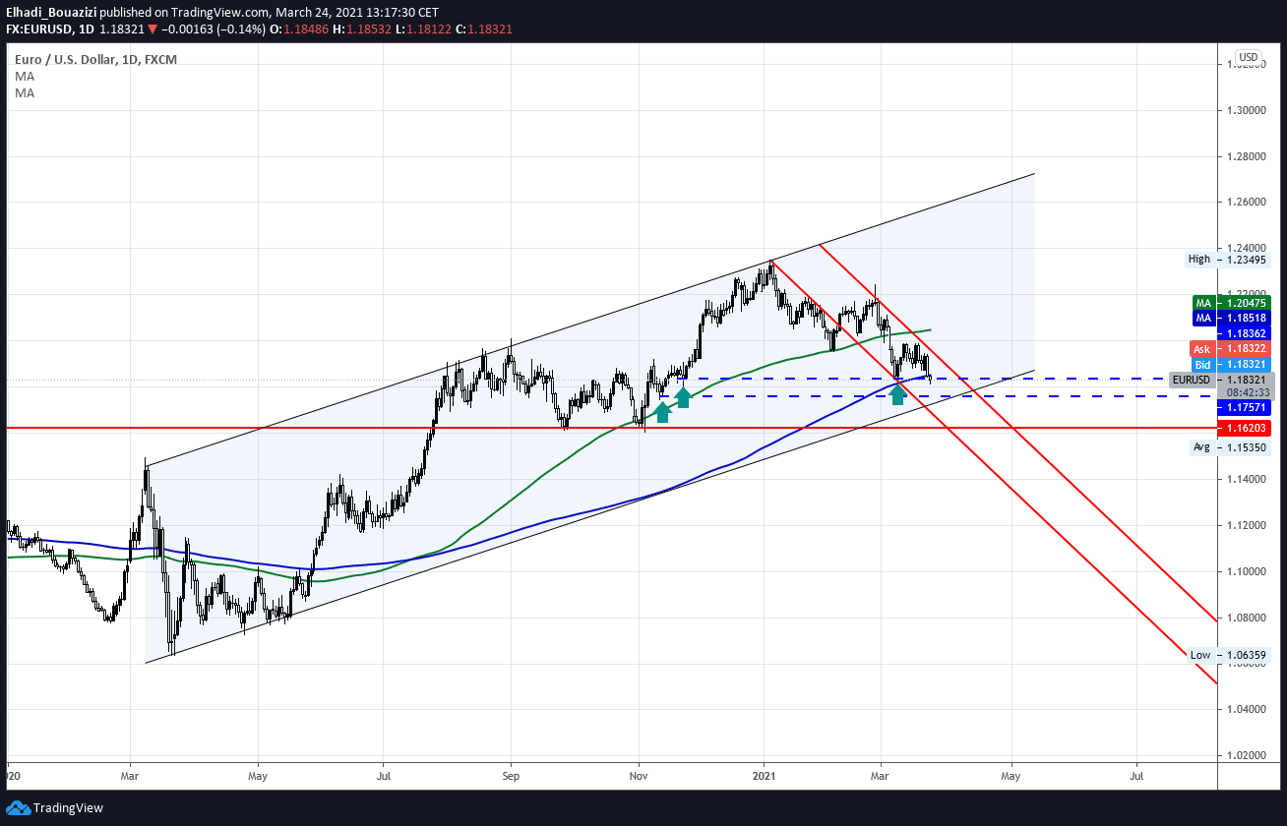Image resolution: width=1287 pixels, height=826 pixels.
Task: Select the red horizontal line at 1.16203
Action: point(610,428)
